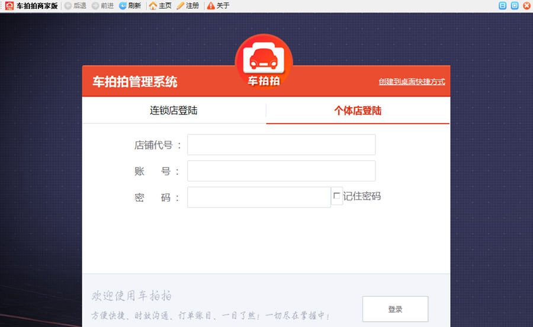Click the 密码 password field

tap(259, 197)
